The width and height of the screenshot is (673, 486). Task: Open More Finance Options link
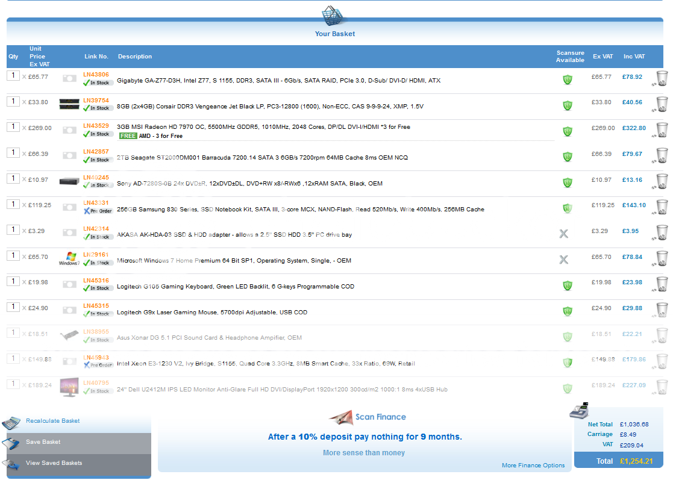pos(533,466)
